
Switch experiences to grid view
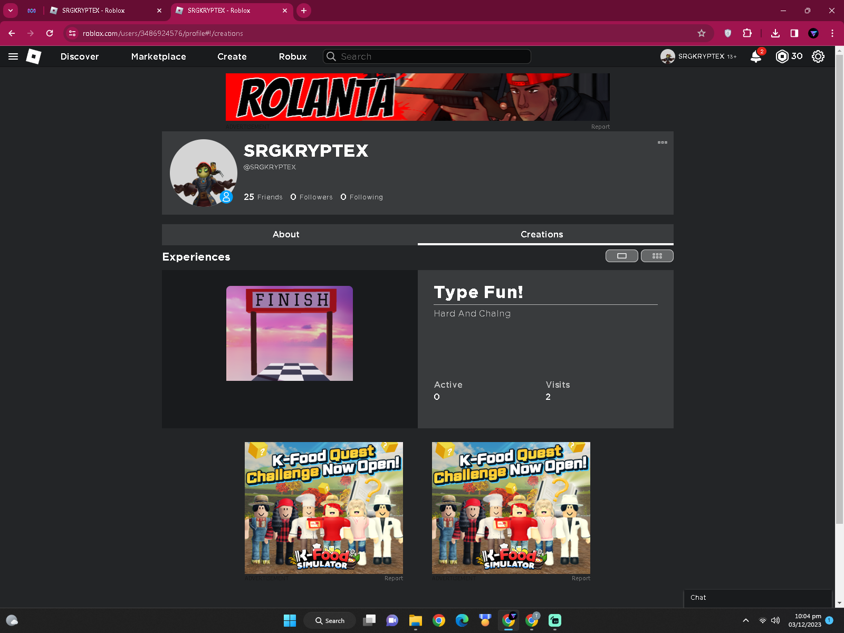657,256
